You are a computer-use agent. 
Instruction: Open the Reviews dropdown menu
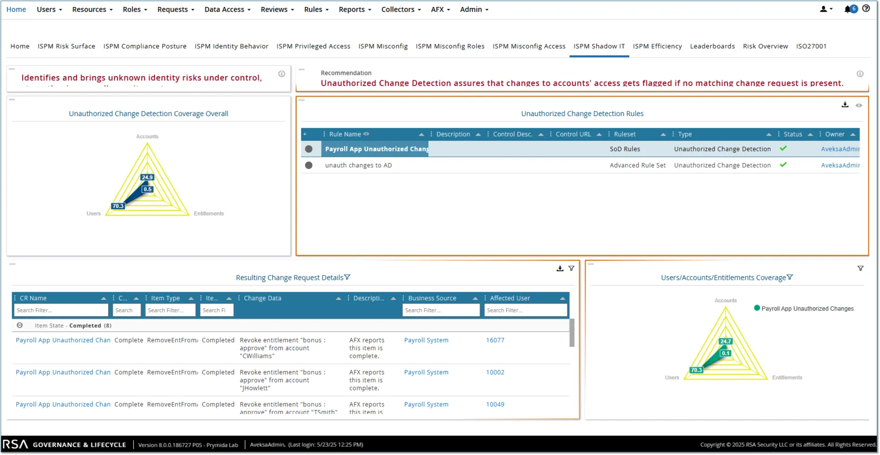pos(277,9)
